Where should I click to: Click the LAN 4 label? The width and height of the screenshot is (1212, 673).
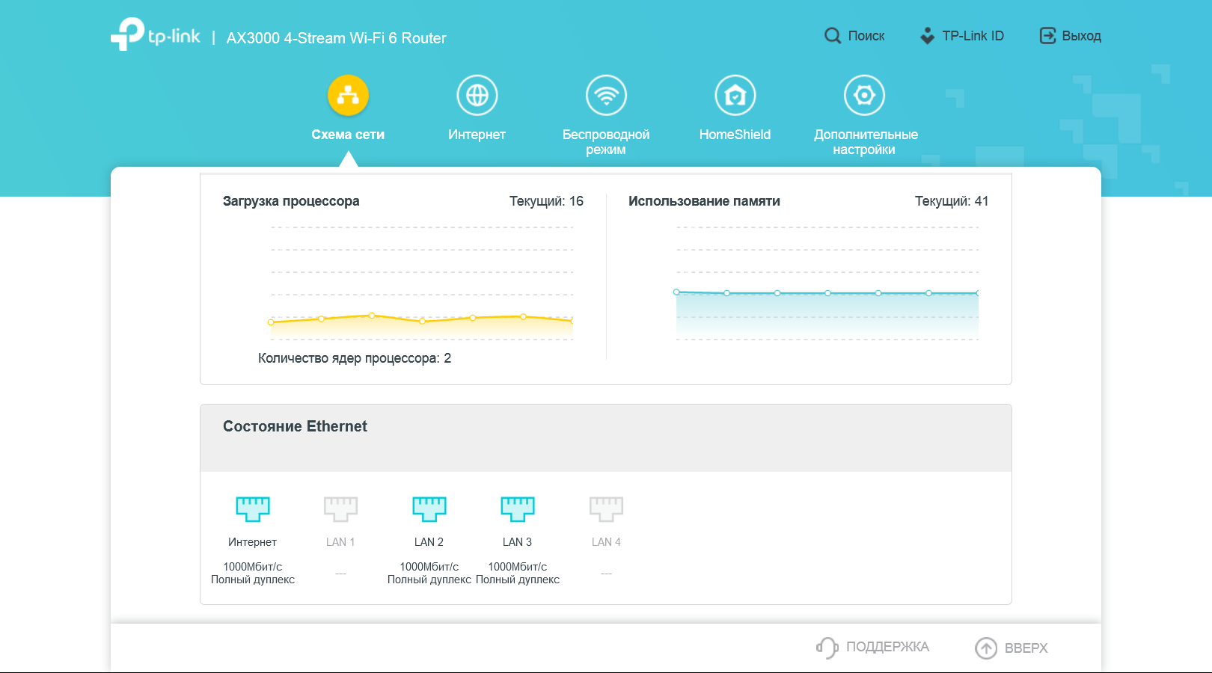(606, 542)
